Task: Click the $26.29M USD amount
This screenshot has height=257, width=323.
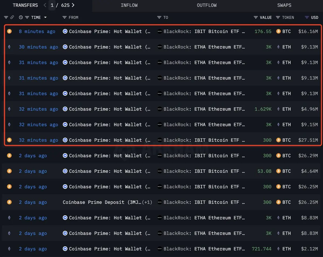Action: point(308,156)
